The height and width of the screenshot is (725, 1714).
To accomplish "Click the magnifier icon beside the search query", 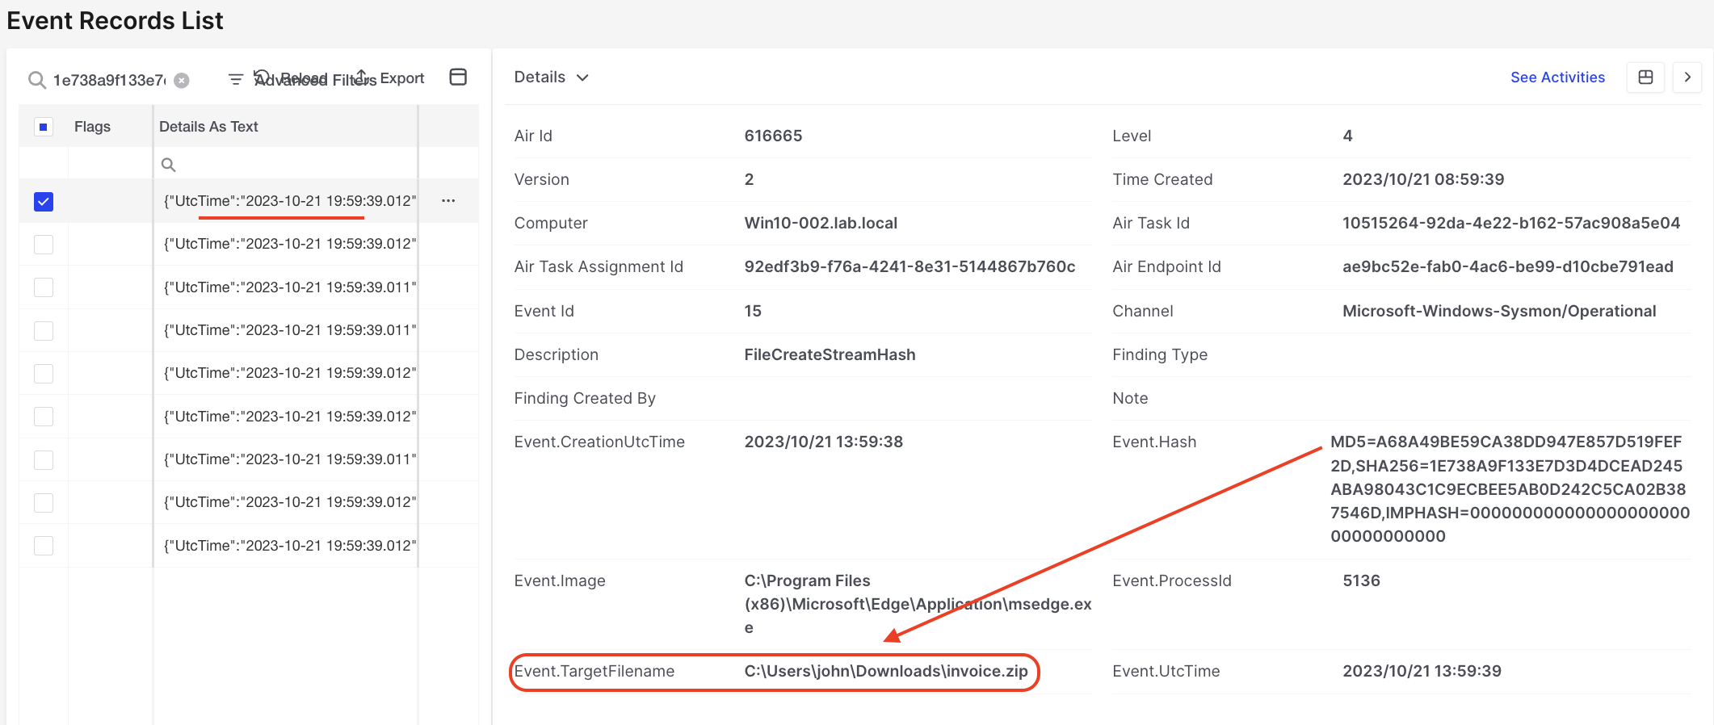I will [36, 80].
